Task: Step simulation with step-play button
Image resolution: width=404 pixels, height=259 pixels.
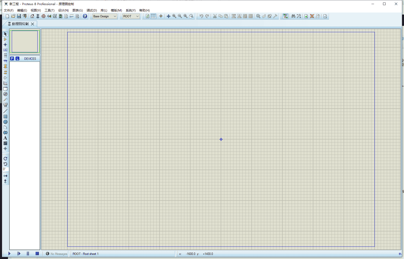Action: (19, 254)
